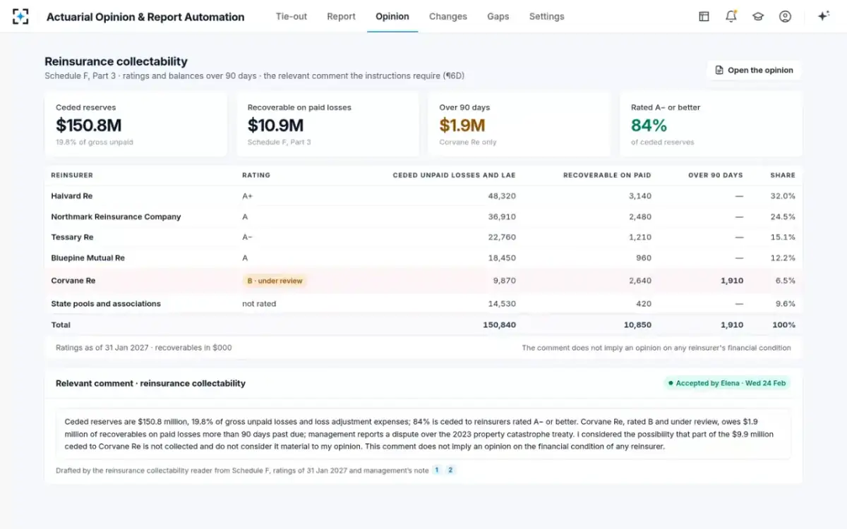Screen dimensions: 847x529
Task: Select the Tessary Re row name
Action: [x=72, y=237]
